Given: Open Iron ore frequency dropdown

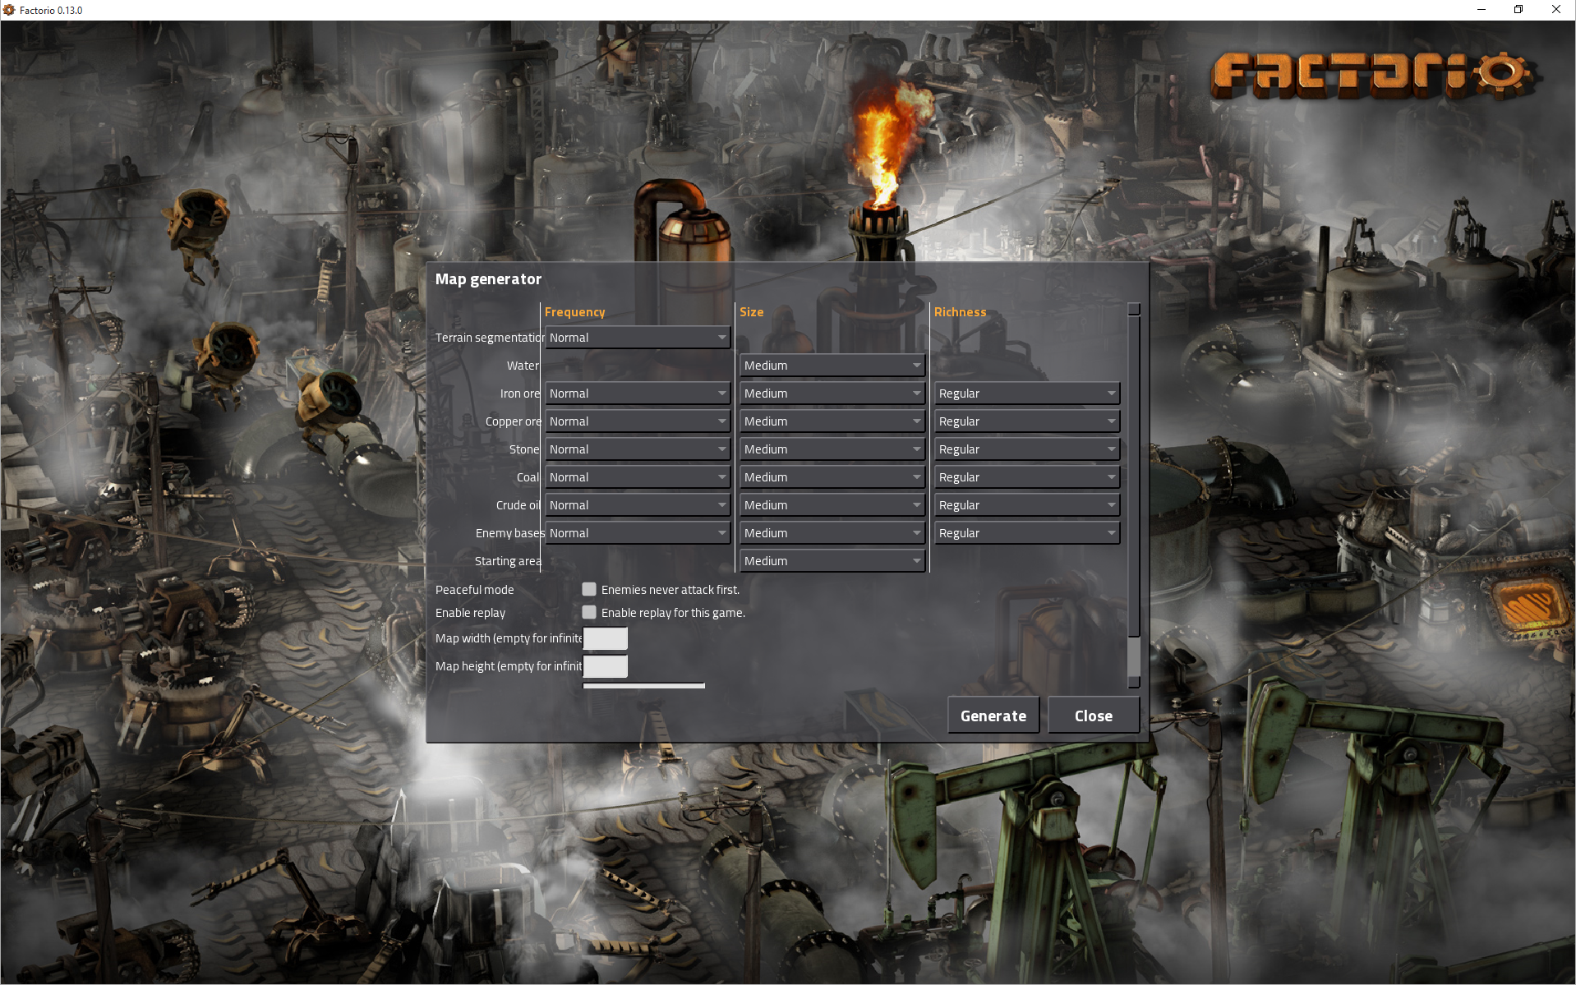Looking at the screenshot, I should tap(638, 394).
